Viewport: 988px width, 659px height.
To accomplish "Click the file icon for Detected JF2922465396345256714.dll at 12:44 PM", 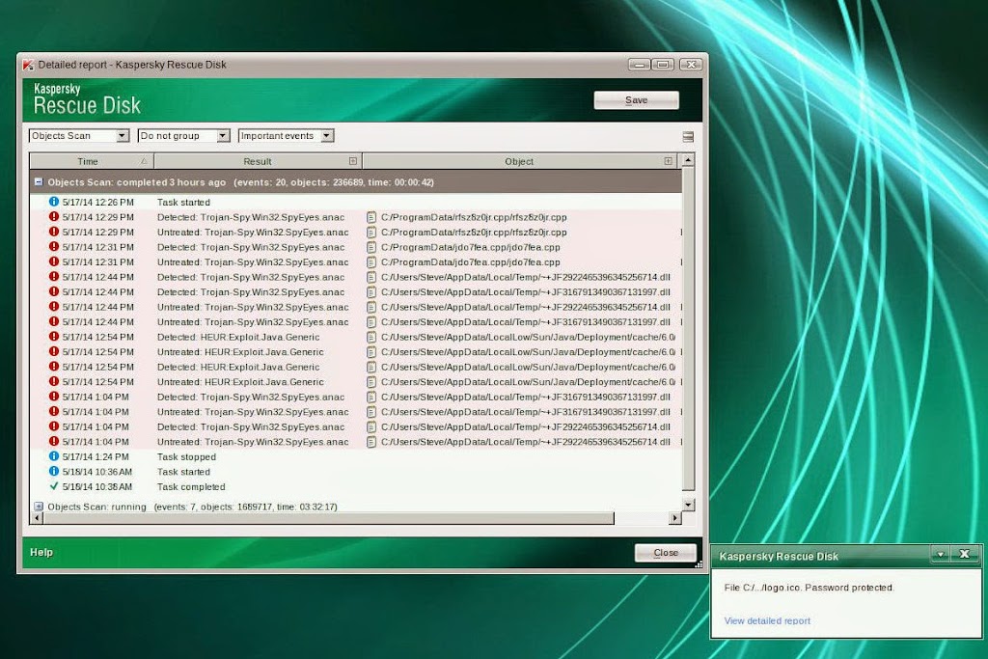I will click(x=371, y=277).
